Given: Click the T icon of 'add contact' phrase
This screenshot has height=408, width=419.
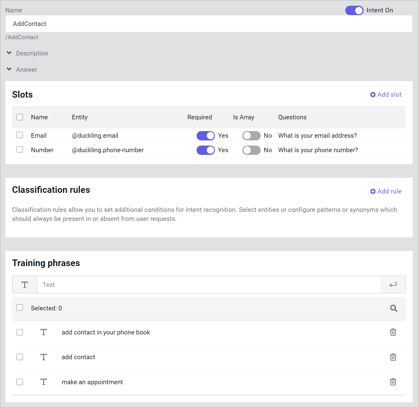Looking at the screenshot, I should [x=44, y=357].
